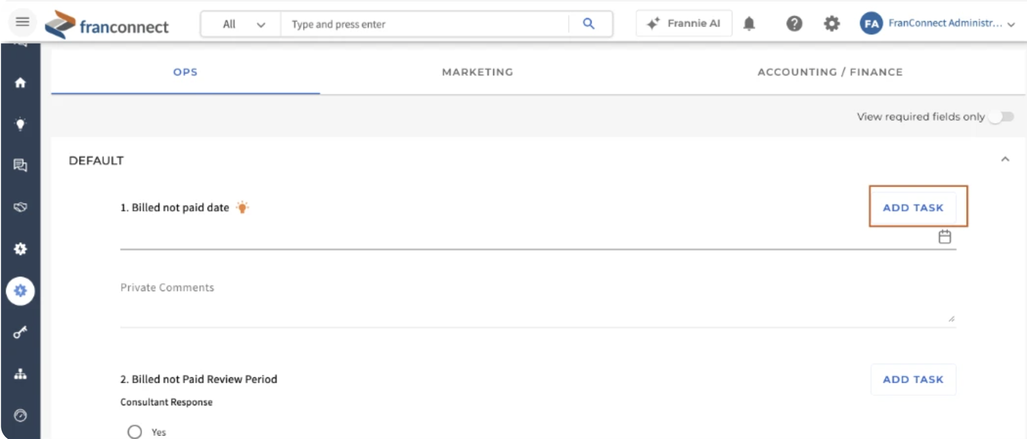This screenshot has width=1027, height=439.
Task: Open the help question mark icon
Action: [794, 23]
